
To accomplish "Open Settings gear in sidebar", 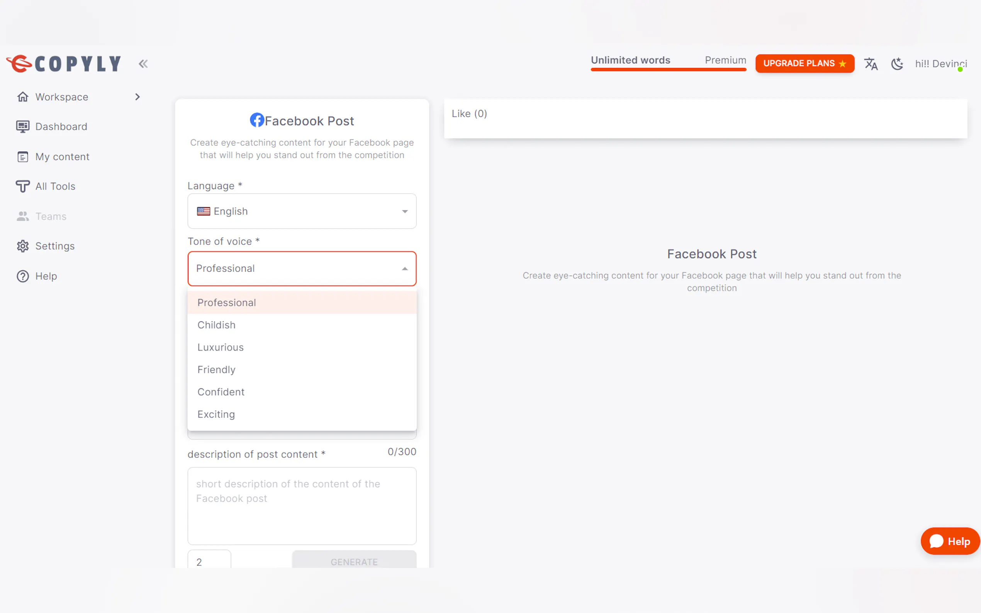I will (55, 246).
